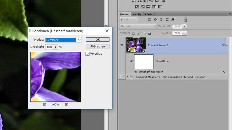232x130 pixels.
Task: Open the Deckkraft slider arrow in dialog
Action: click(55, 47)
